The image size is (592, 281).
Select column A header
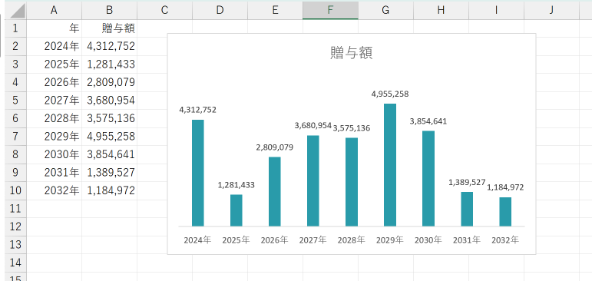click(x=54, y=11)
